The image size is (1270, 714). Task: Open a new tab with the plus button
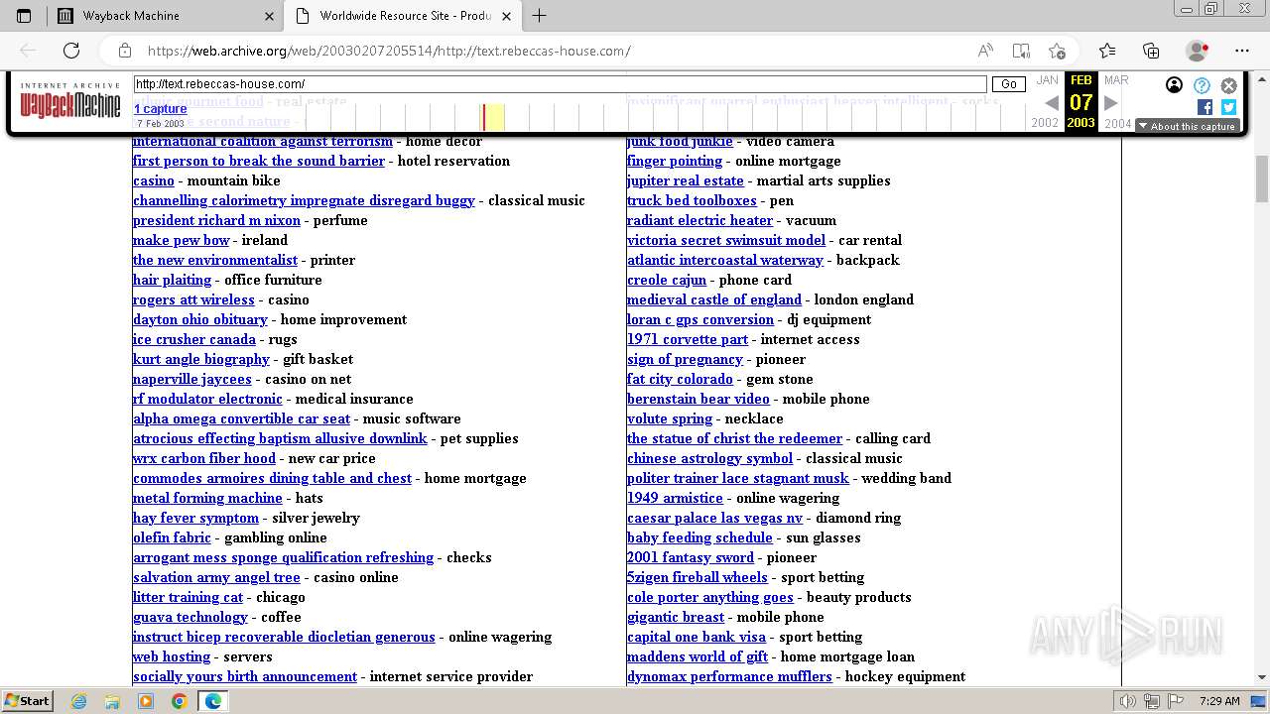[x=539, y=16]
